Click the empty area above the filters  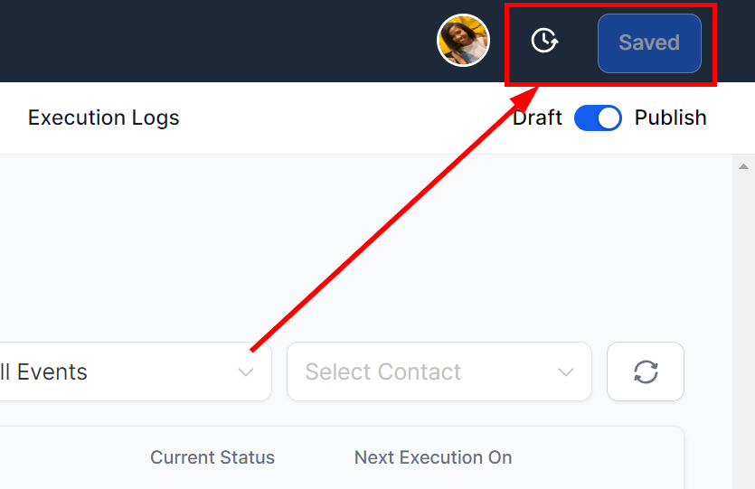click(x=366, y=248)
